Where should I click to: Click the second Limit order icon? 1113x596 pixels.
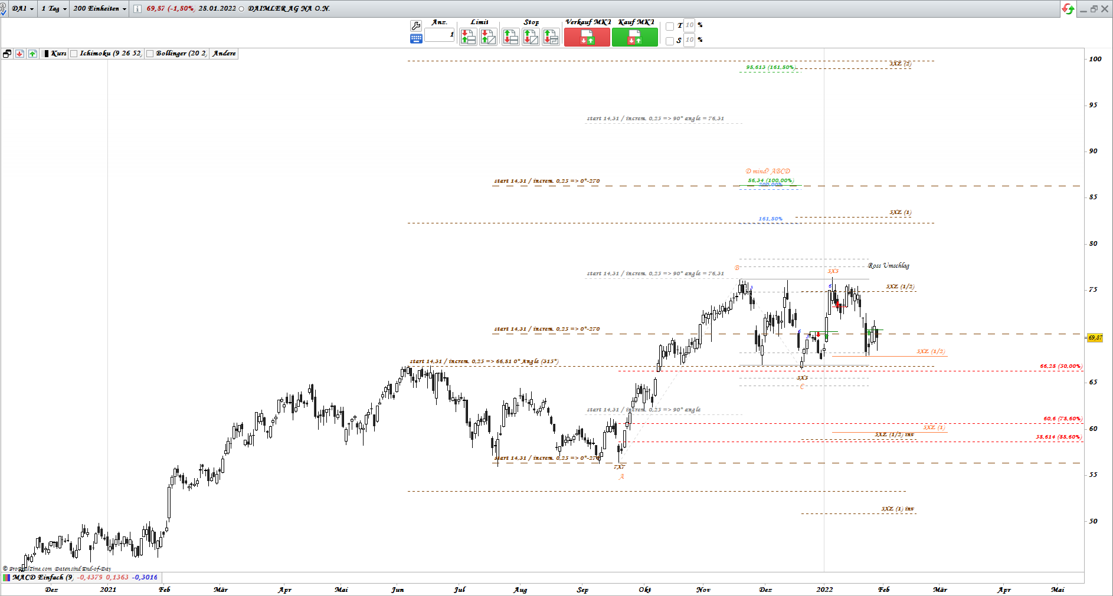click(x=488, y=37)
